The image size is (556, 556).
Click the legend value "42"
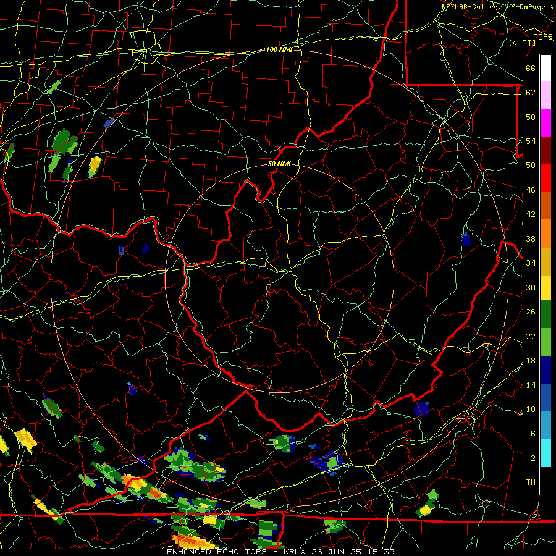tap(531, 214)
